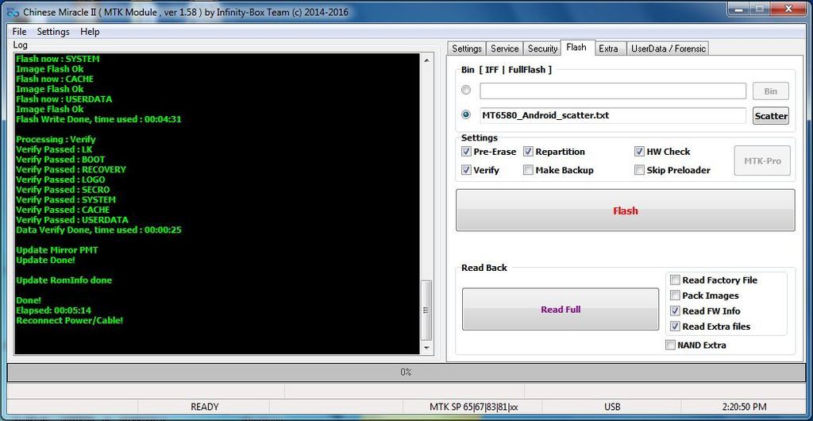Switch to the Security tab
The width and height of the screenshot is (813, 421).
(542, 48)
